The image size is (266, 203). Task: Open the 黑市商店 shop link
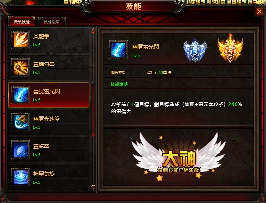tap(73, 2)
